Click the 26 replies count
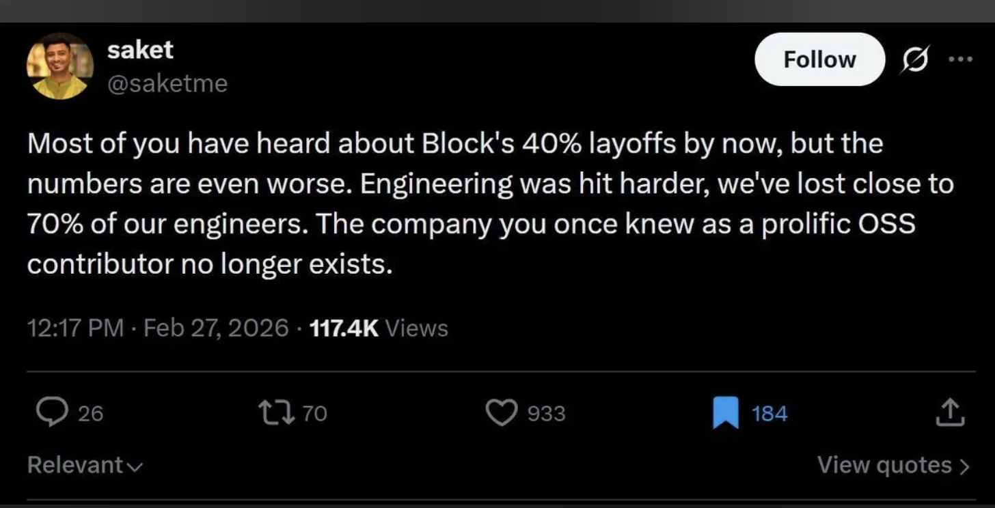This screenshot has width=995, height=508. 90,414
